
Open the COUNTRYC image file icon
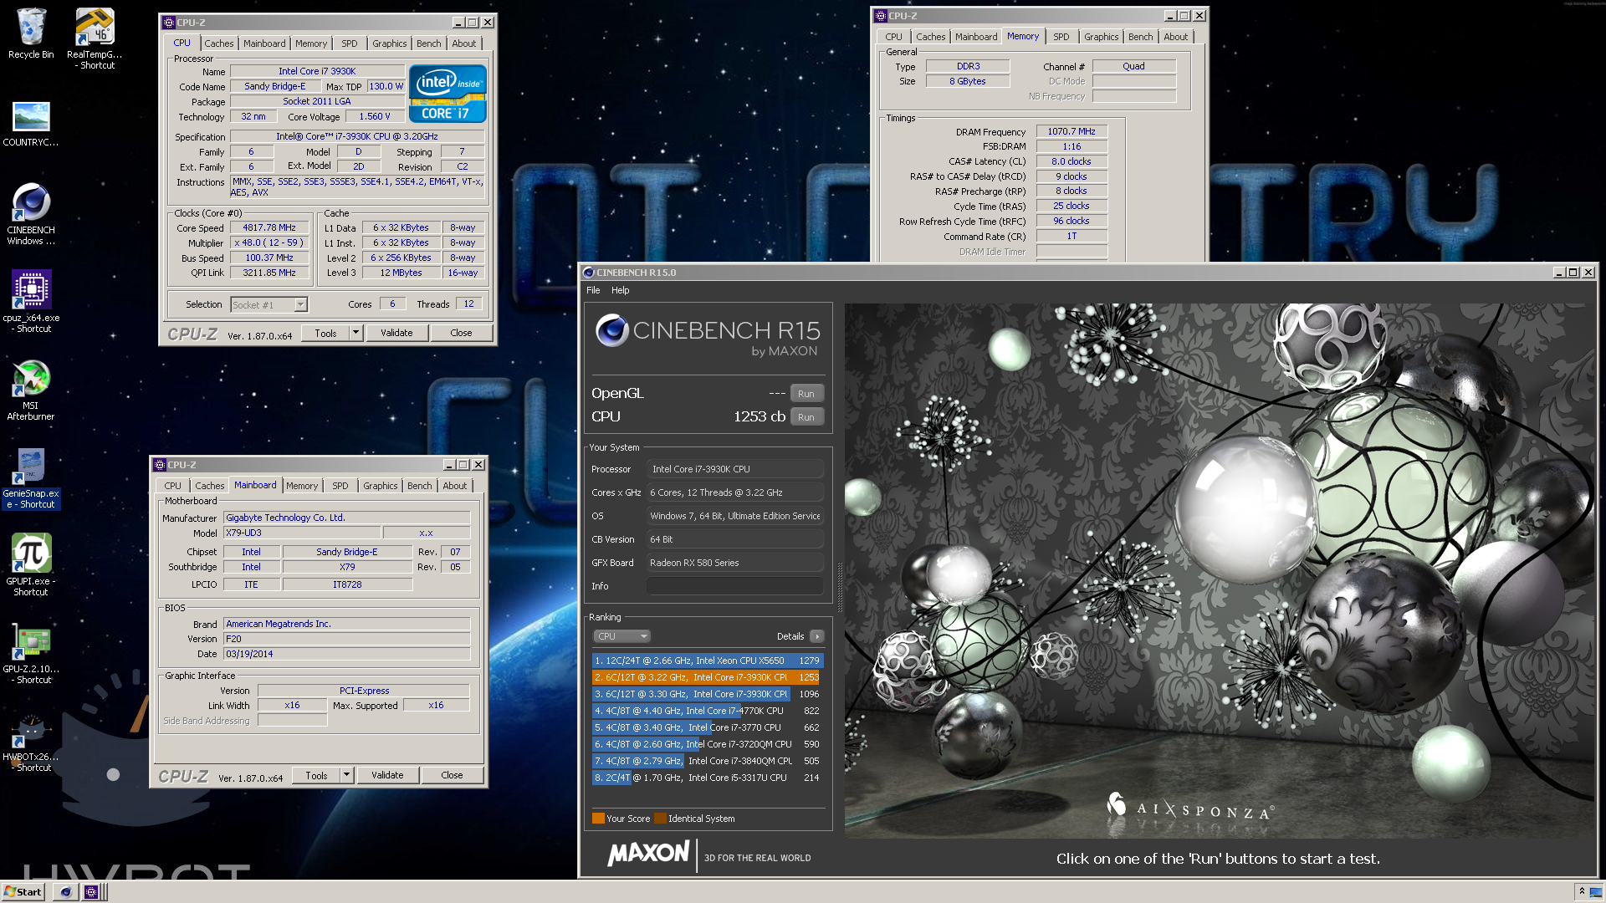pyautogui.click(x=31, y=124)
